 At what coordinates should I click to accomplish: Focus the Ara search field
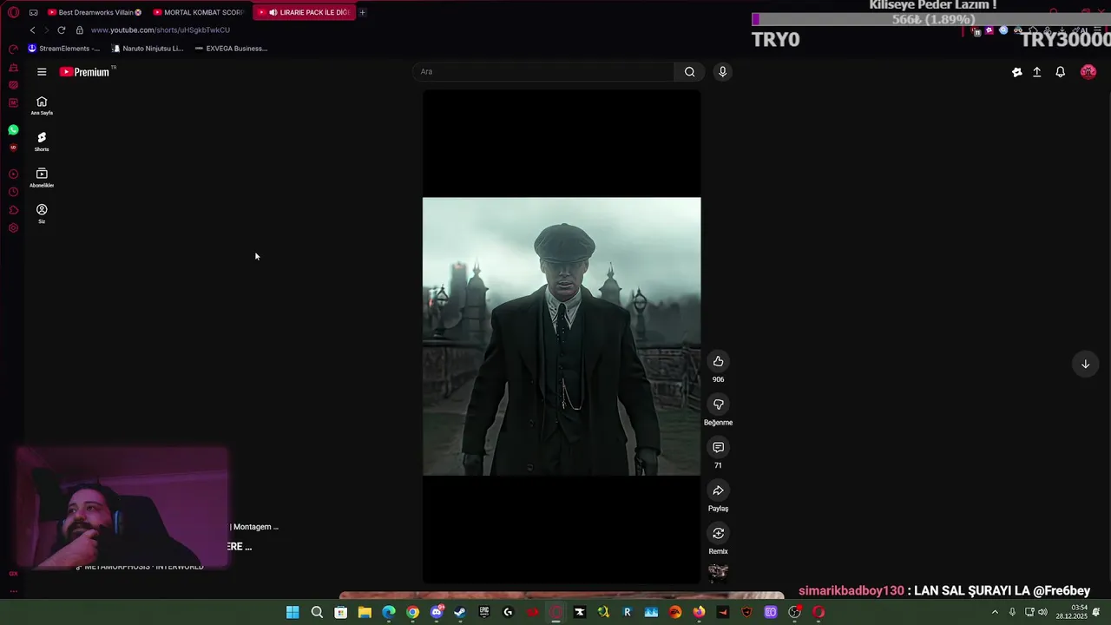coord(544,72)
